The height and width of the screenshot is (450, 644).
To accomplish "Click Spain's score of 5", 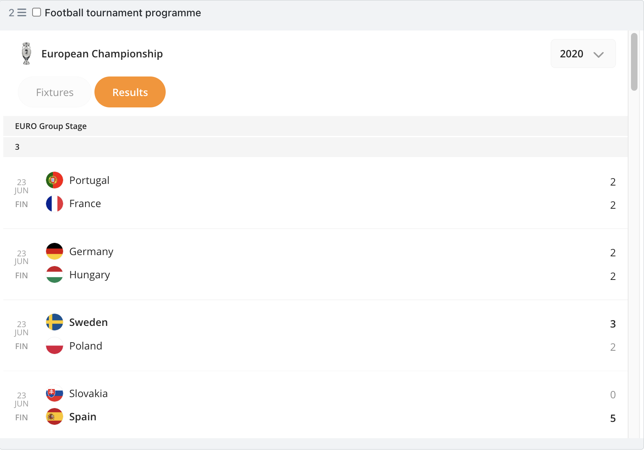I will point(613,418).
